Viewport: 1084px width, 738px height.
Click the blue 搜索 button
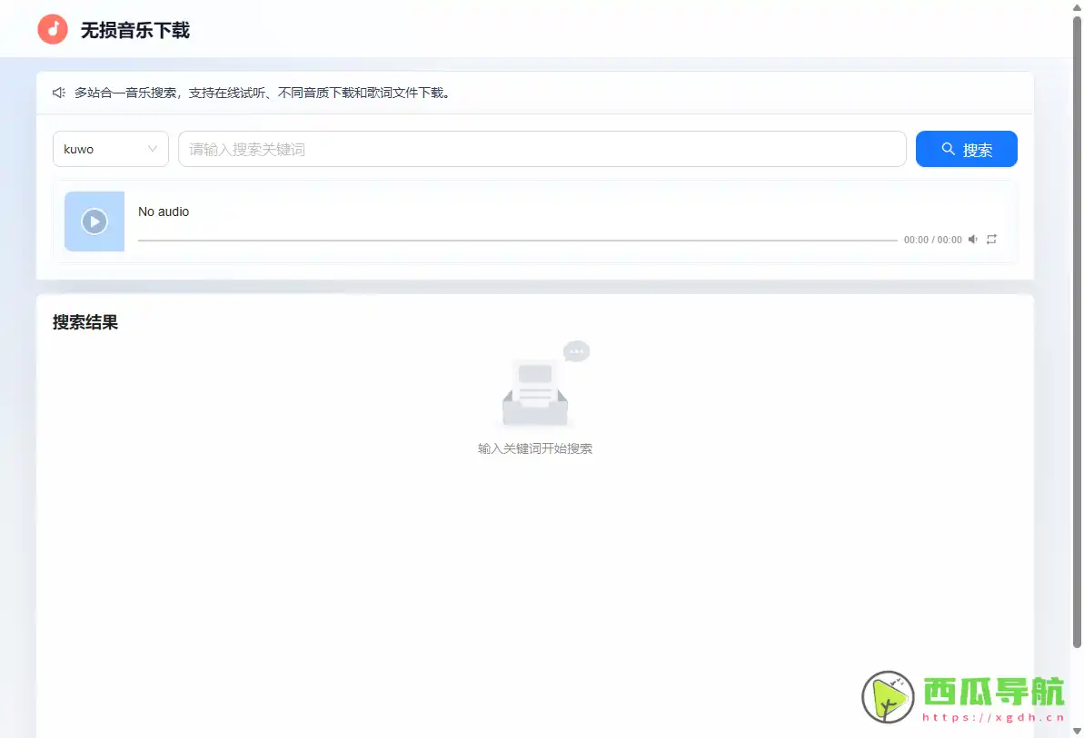[967, 149]
